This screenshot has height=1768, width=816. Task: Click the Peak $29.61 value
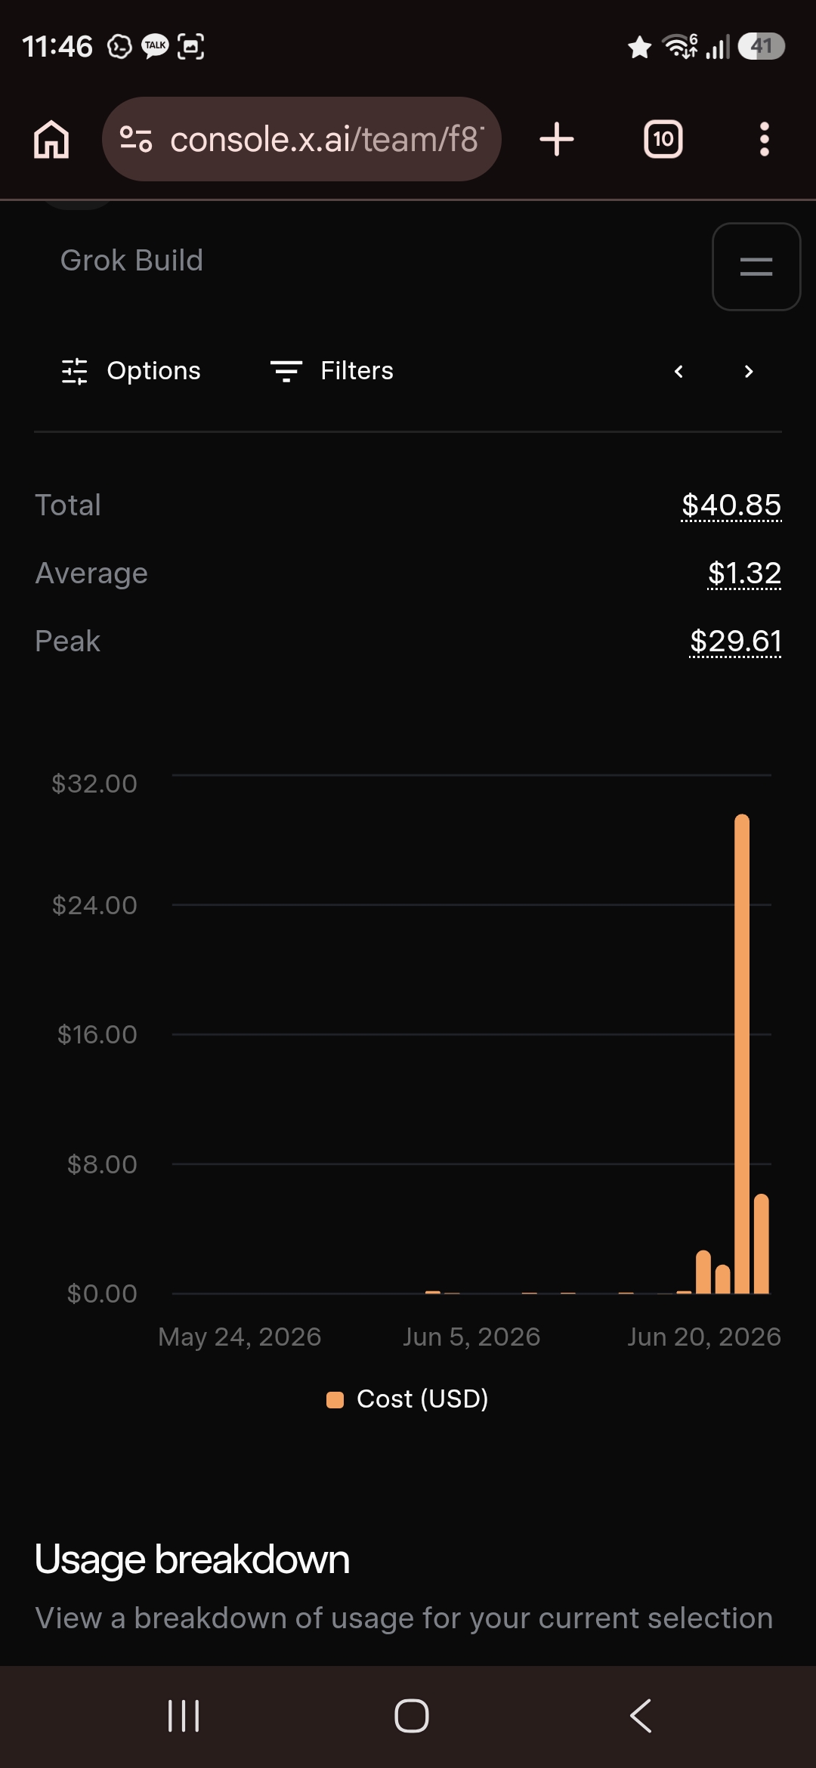[x=735, y=641]
